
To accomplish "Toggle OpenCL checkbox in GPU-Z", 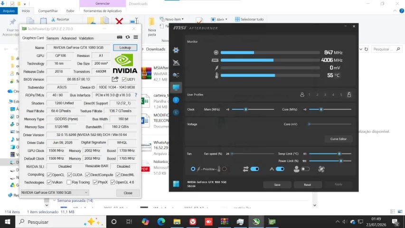I will [x=49, y=175].
